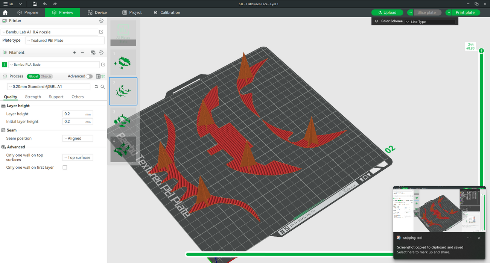
Task: Remove a filament with minus icon
Action: (x=82, y=53)
